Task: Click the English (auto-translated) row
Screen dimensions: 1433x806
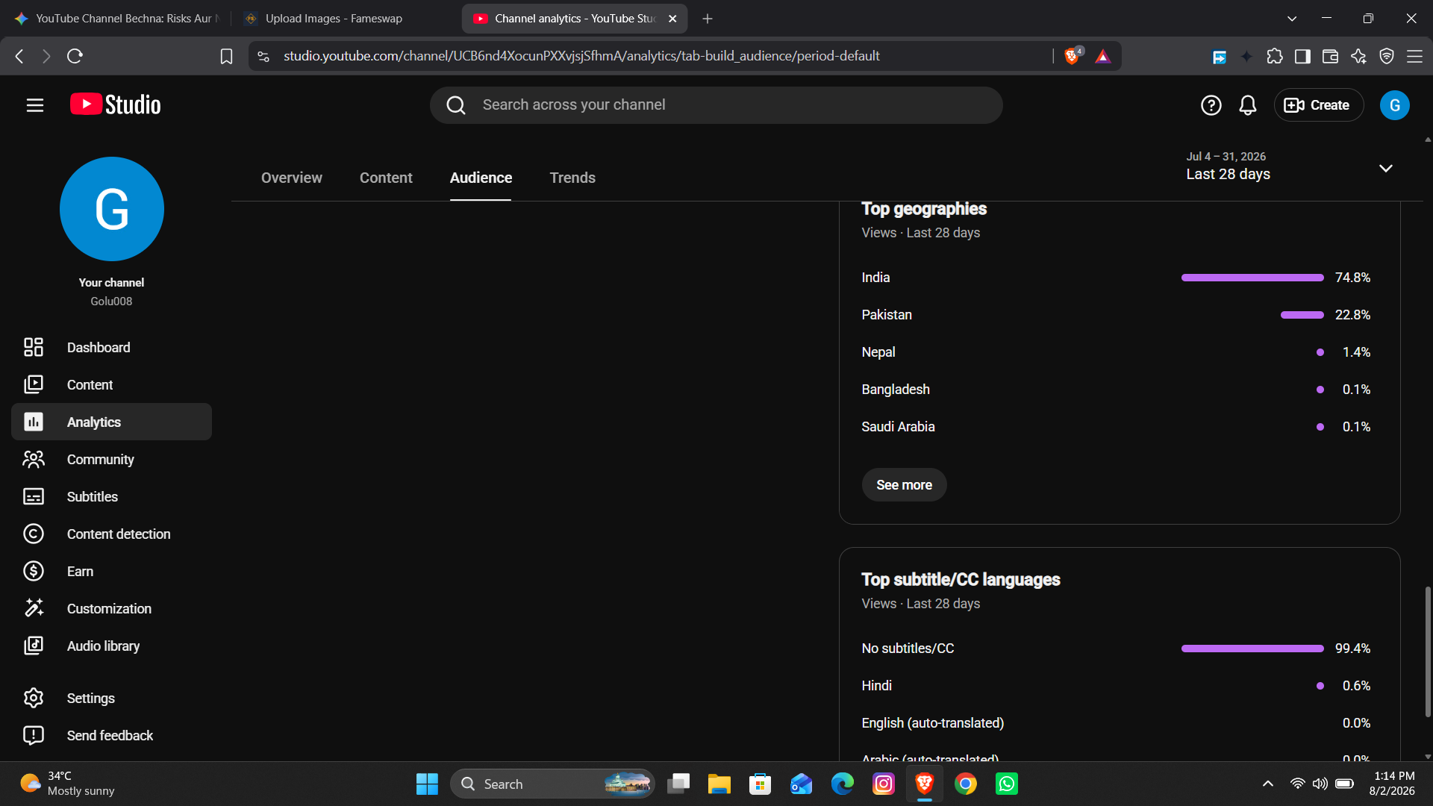Action: point(1116,723)
